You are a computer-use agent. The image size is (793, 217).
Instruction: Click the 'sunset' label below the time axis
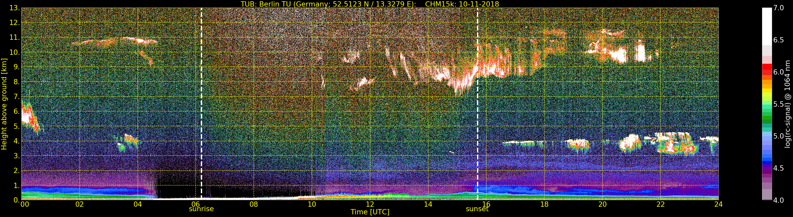click(477, 209)
